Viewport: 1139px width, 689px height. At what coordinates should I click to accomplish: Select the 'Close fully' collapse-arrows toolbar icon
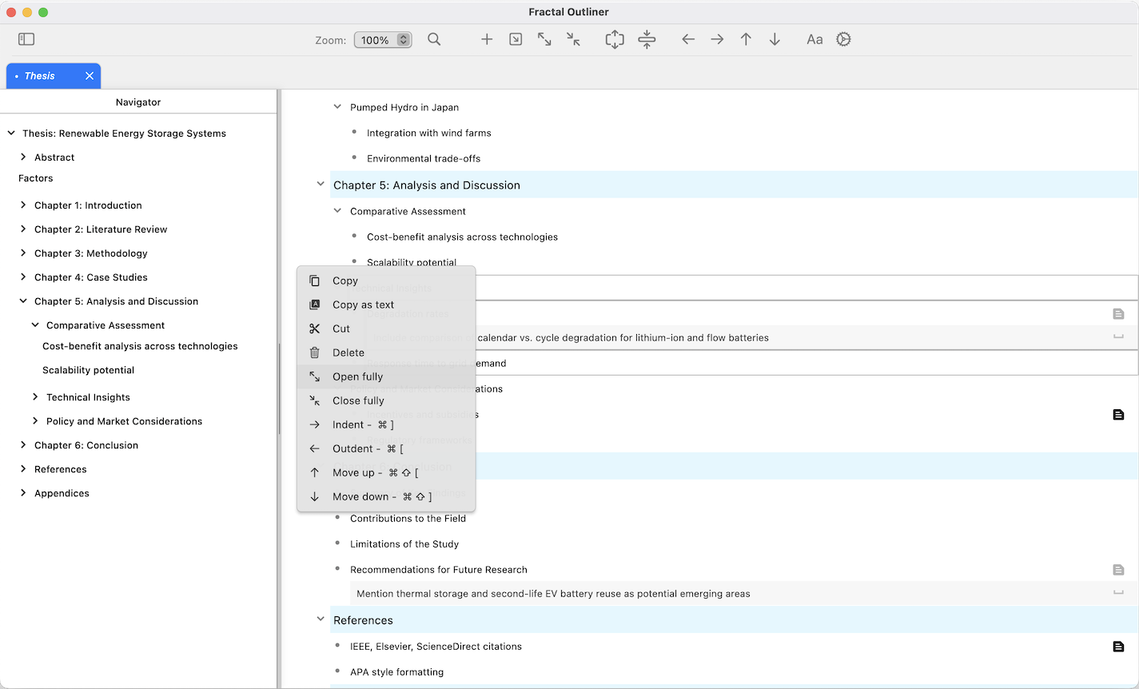[x=572, y=39]
